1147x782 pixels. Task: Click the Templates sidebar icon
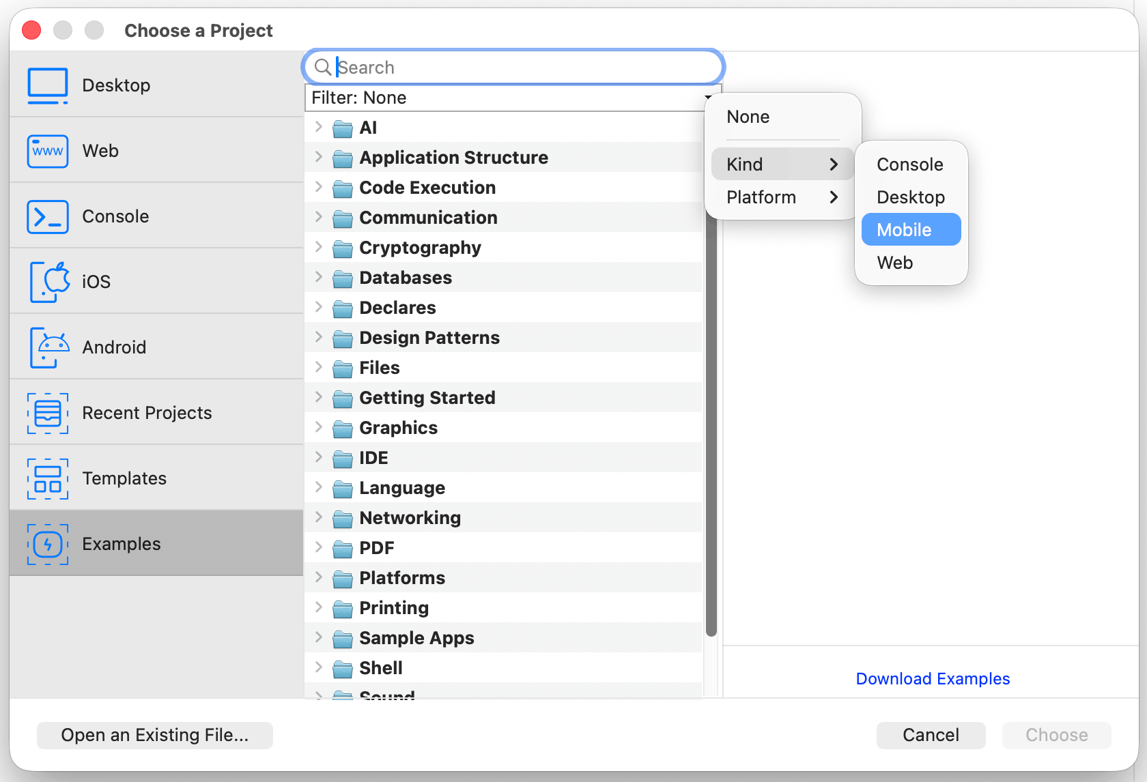click(47, 478)
